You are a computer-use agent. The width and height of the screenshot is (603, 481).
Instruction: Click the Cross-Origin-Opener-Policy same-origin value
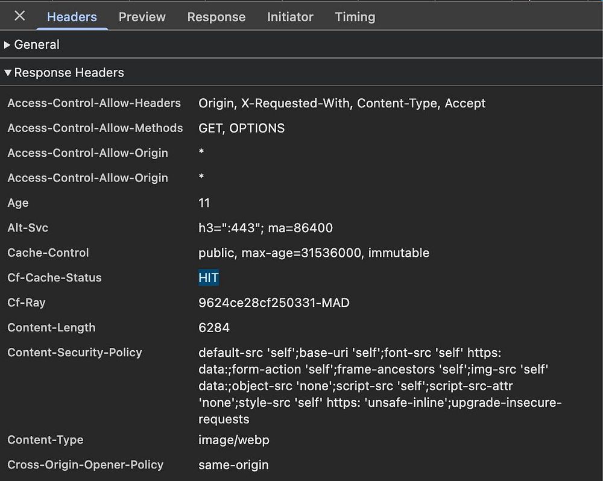(233, 465)
